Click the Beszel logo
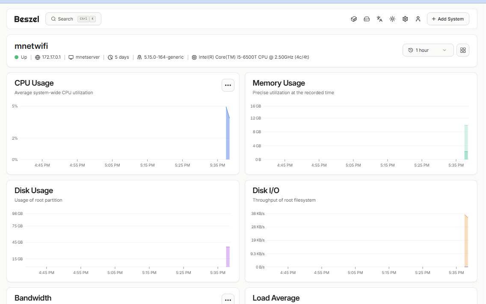This screenshot has height=304, width=486. pos(27,18)
